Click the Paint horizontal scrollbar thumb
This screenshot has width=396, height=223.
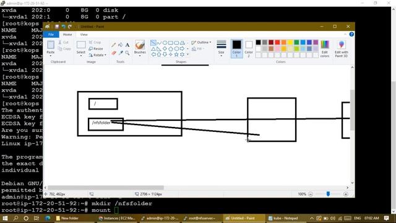[x=106, y=188]
